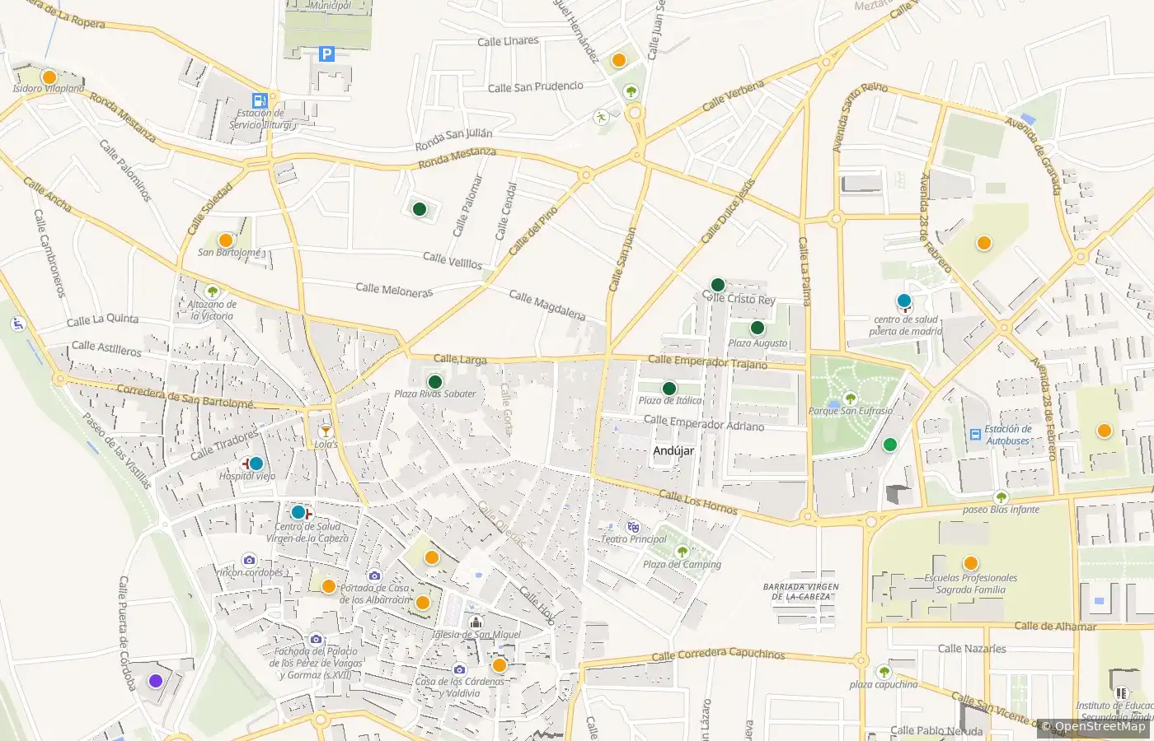Click the Barriada Virgen de la Cabeza label
Viewport: 1154px width, 741px height.
point(801,592)
